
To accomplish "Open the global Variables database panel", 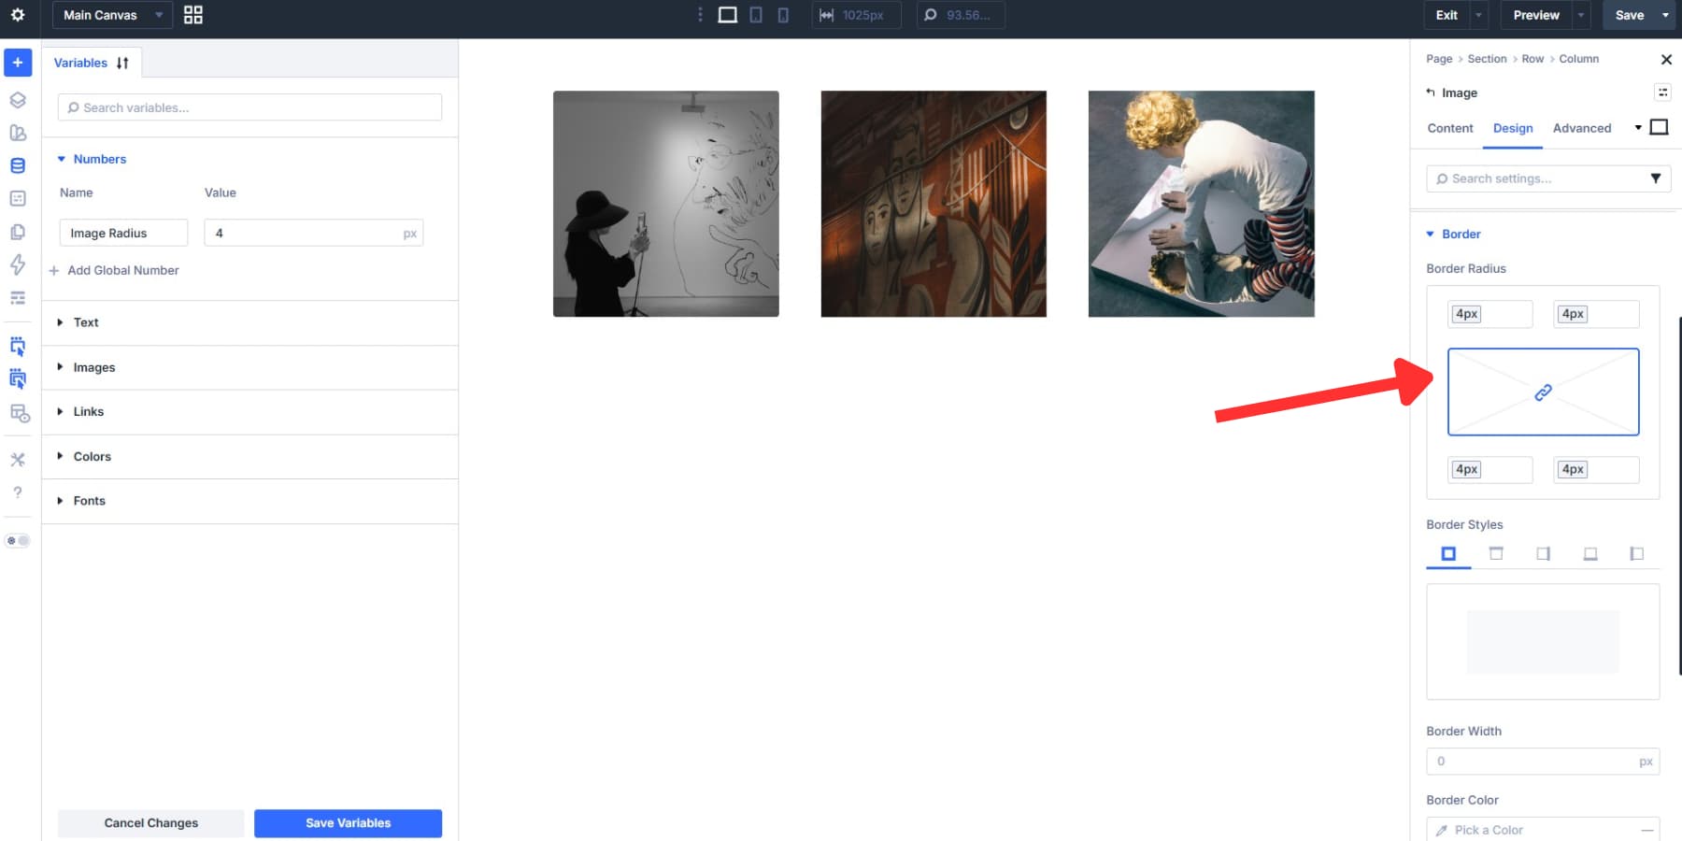I will [x=17, y=164].
